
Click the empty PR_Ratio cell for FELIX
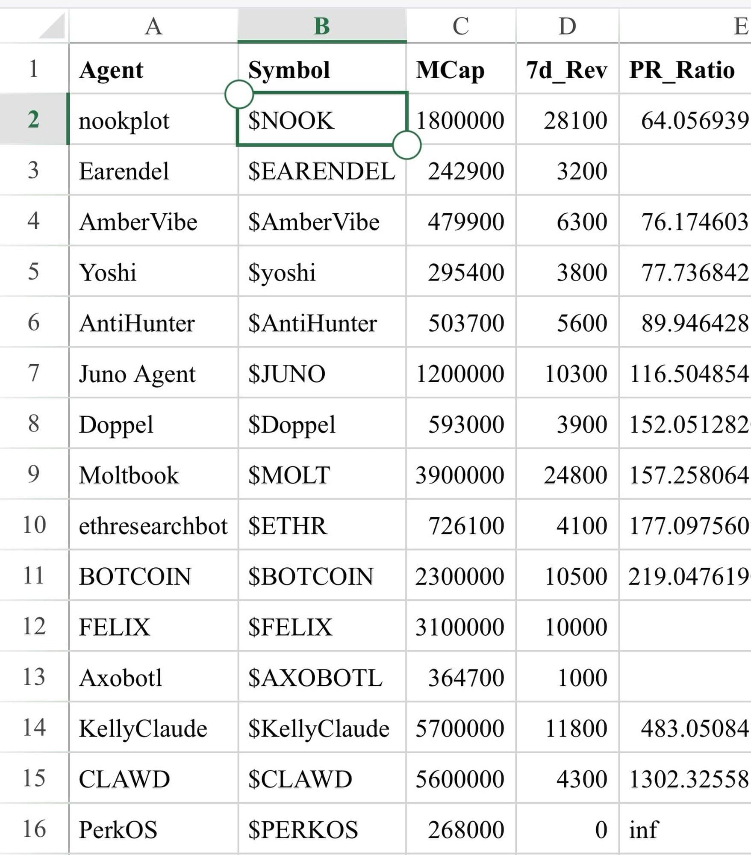click(684, 627)
